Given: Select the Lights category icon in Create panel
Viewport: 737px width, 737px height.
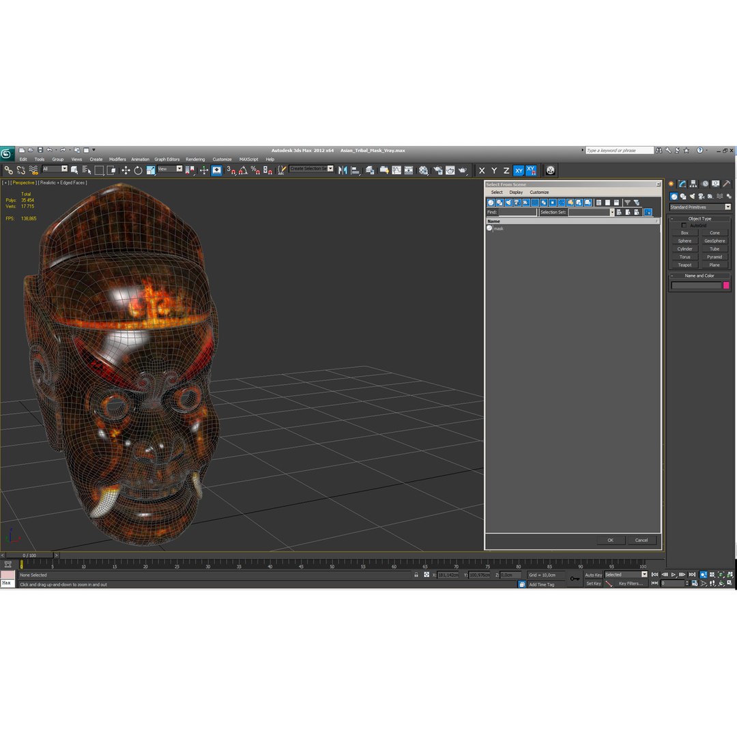Looking at the screenshot, I should [693, 197].
